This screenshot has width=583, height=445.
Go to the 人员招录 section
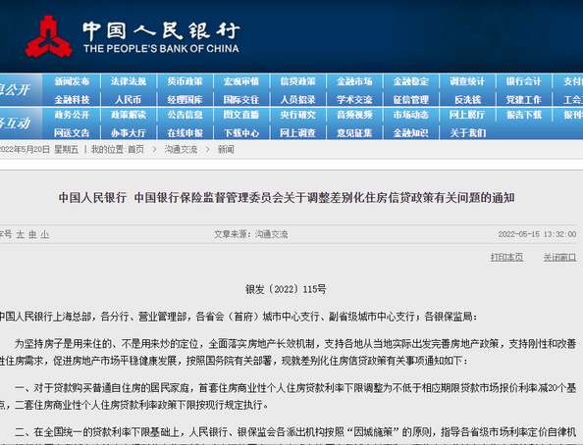297,100
